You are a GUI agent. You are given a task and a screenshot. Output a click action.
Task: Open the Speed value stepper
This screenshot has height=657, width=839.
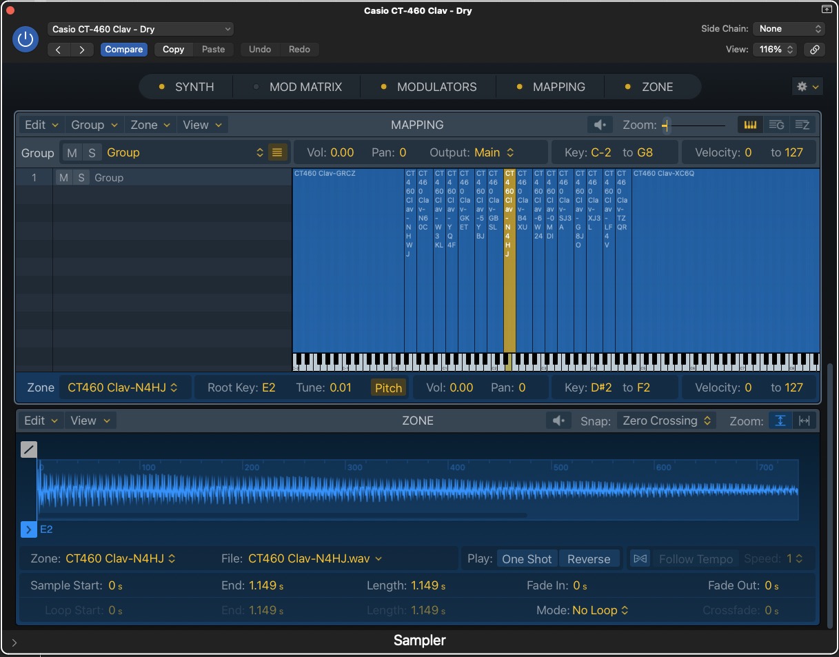[x=795, y=558]
